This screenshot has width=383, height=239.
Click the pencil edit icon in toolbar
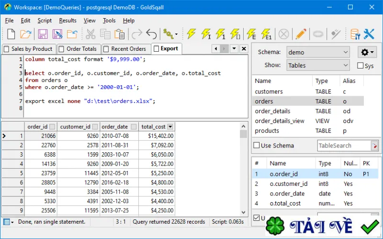(301, 34)
